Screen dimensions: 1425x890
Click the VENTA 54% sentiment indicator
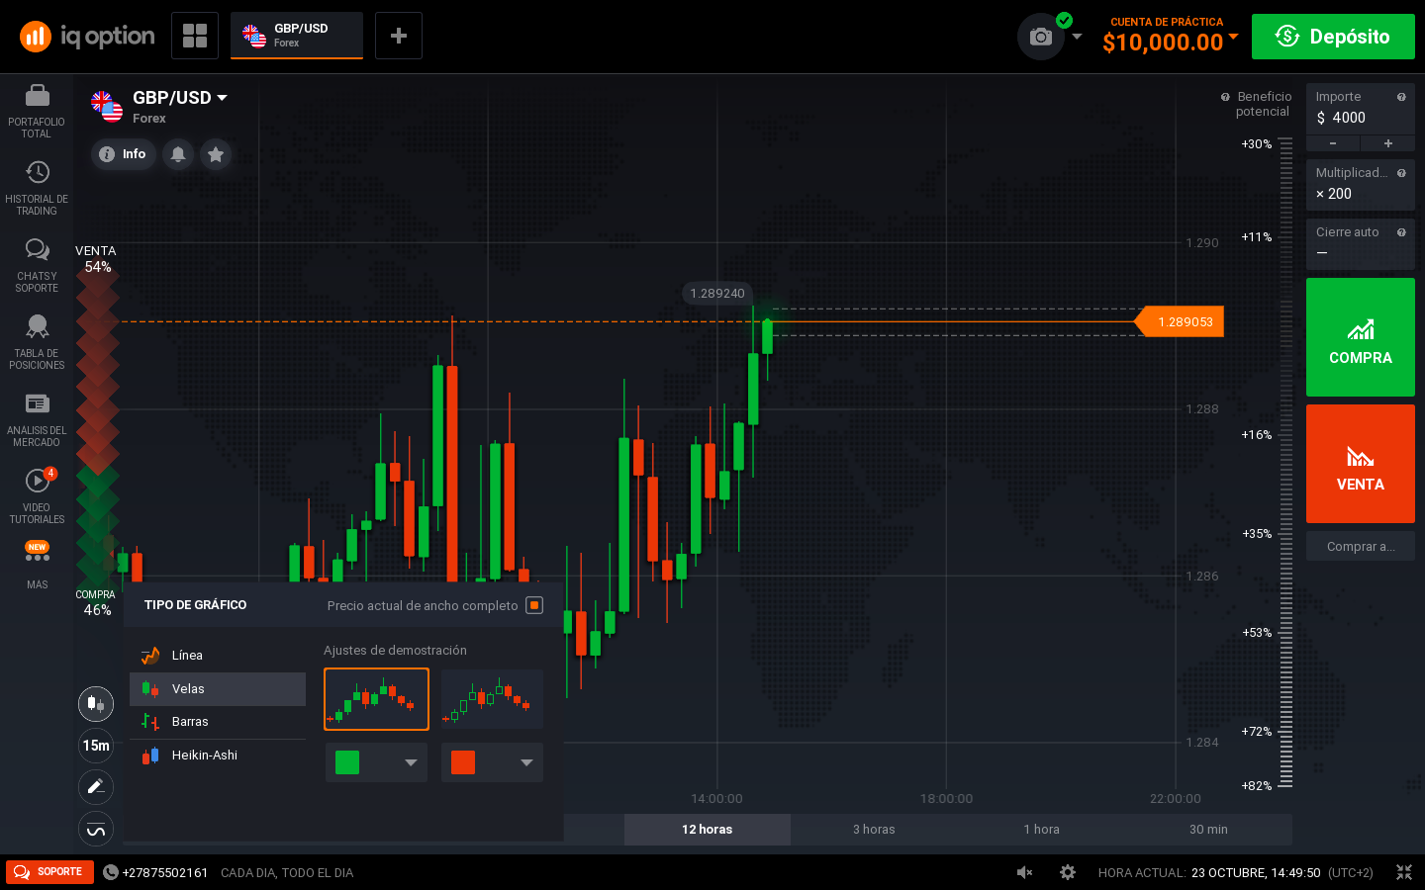tap(97, 259)
